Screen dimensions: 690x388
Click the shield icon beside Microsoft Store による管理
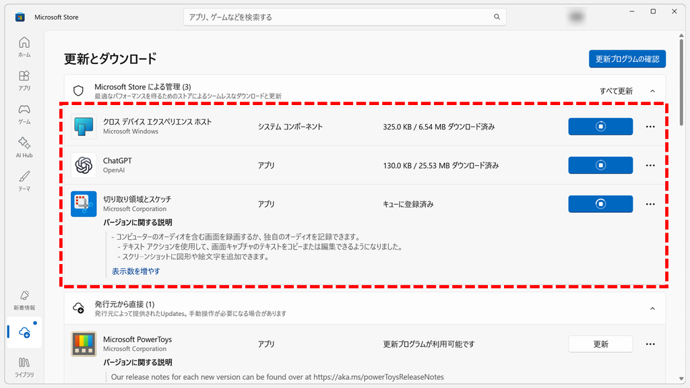click(x=78, y=91)
